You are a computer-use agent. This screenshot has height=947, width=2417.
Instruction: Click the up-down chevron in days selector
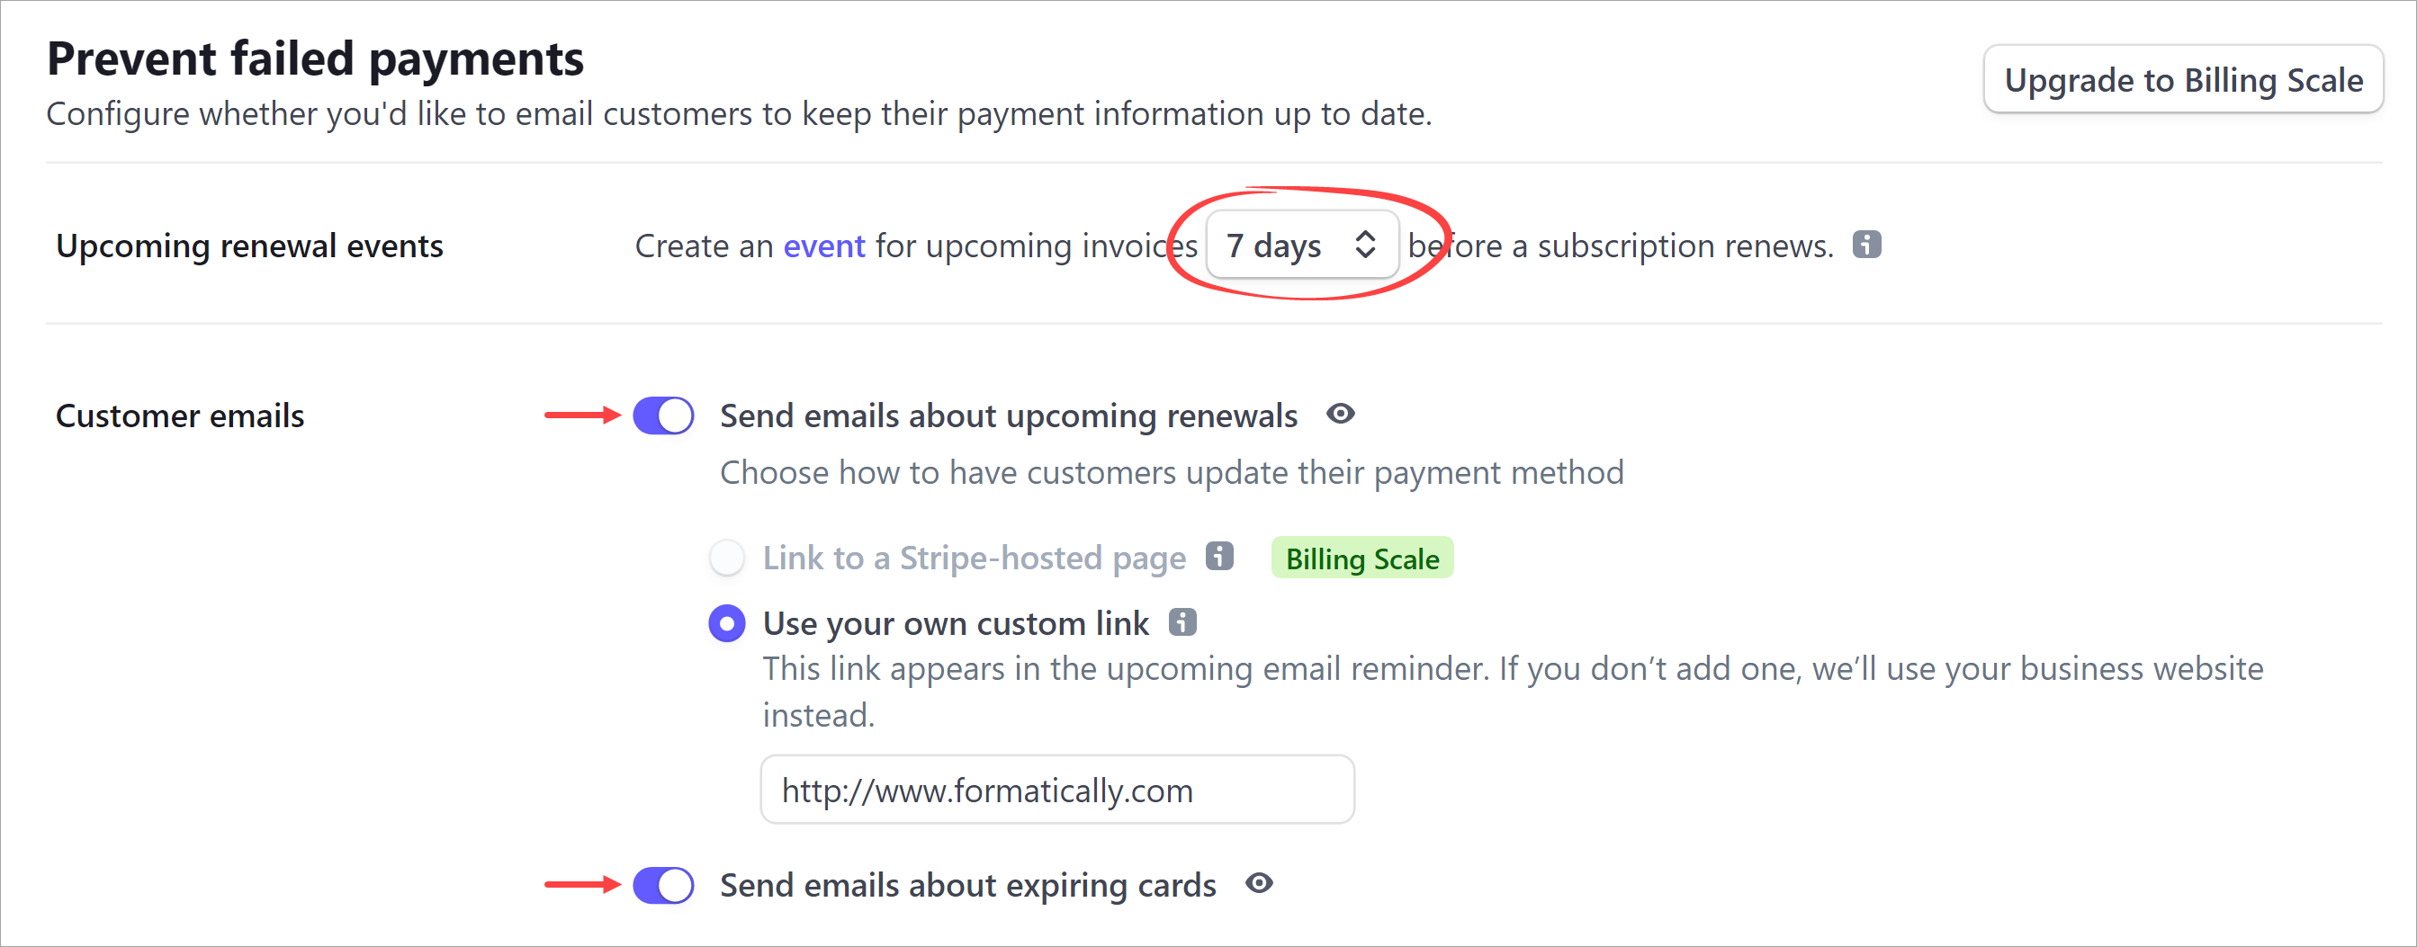[x=1365, y=245]
